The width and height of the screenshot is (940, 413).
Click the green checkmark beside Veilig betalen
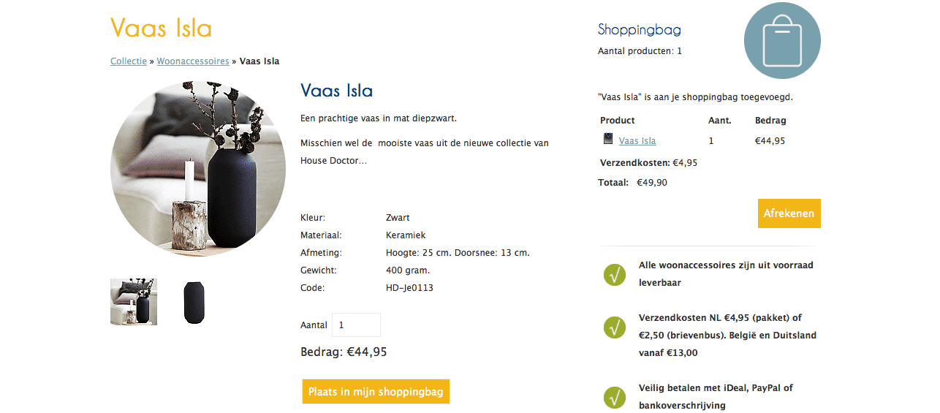[614, 397]
